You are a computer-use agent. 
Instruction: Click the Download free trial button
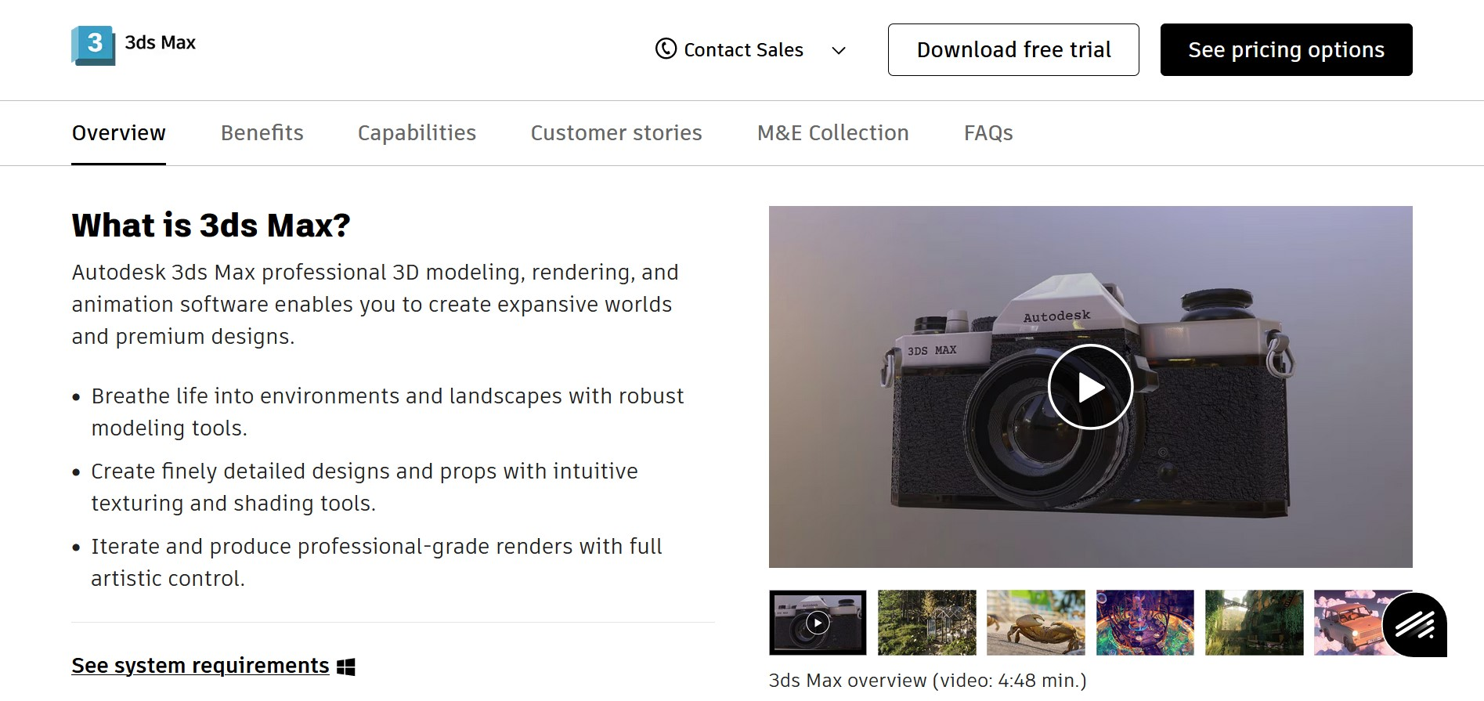pyautogui.click(x=1013, y=49)
